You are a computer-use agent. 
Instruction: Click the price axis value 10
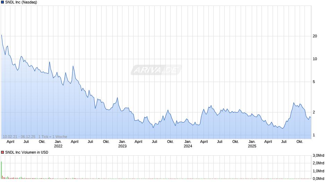(x=315, y=59)
